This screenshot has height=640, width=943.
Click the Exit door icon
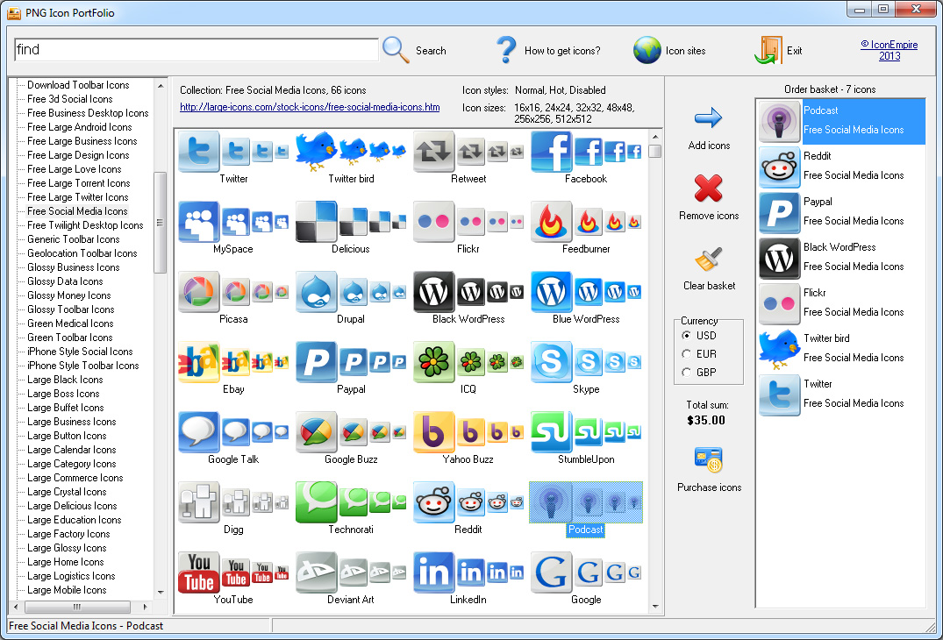(x=768, y=50)
